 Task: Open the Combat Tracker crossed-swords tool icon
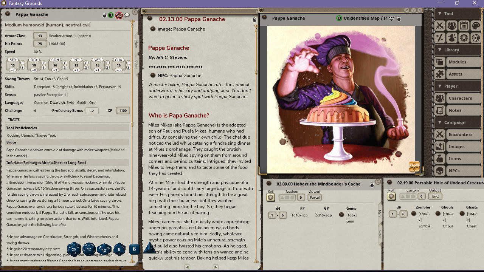click(440, 26)
